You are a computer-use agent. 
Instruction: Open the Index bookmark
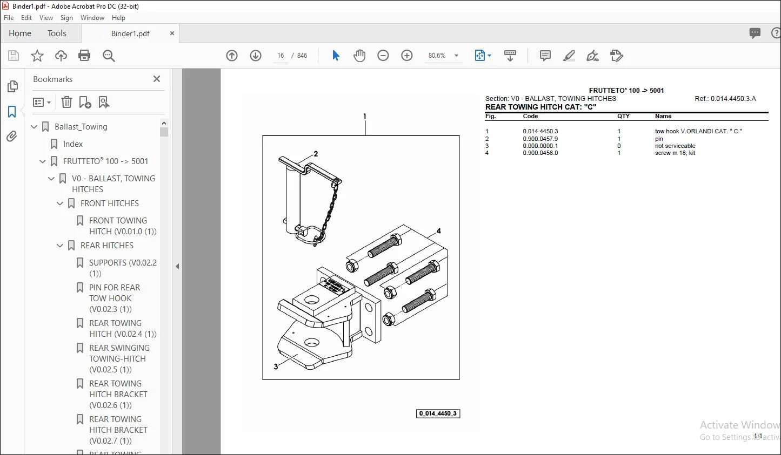pyautogui.click(x=73, y=144)
